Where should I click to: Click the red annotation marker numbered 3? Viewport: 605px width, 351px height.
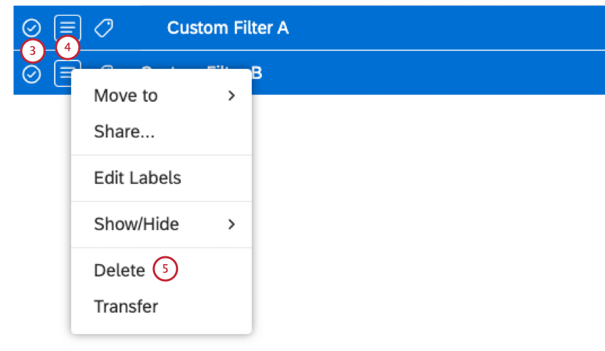tap(32, 51)
